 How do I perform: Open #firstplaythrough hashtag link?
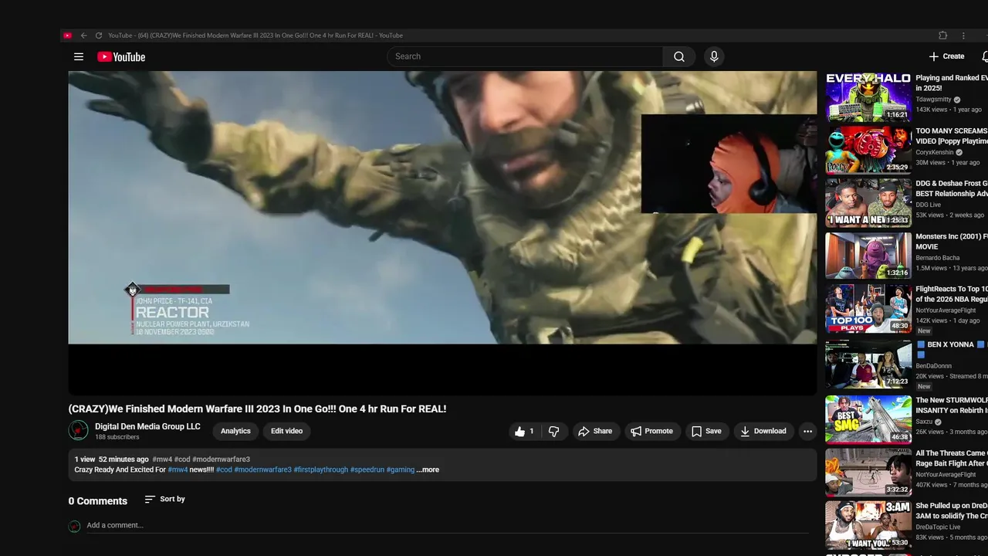click(x=321, y=470)
